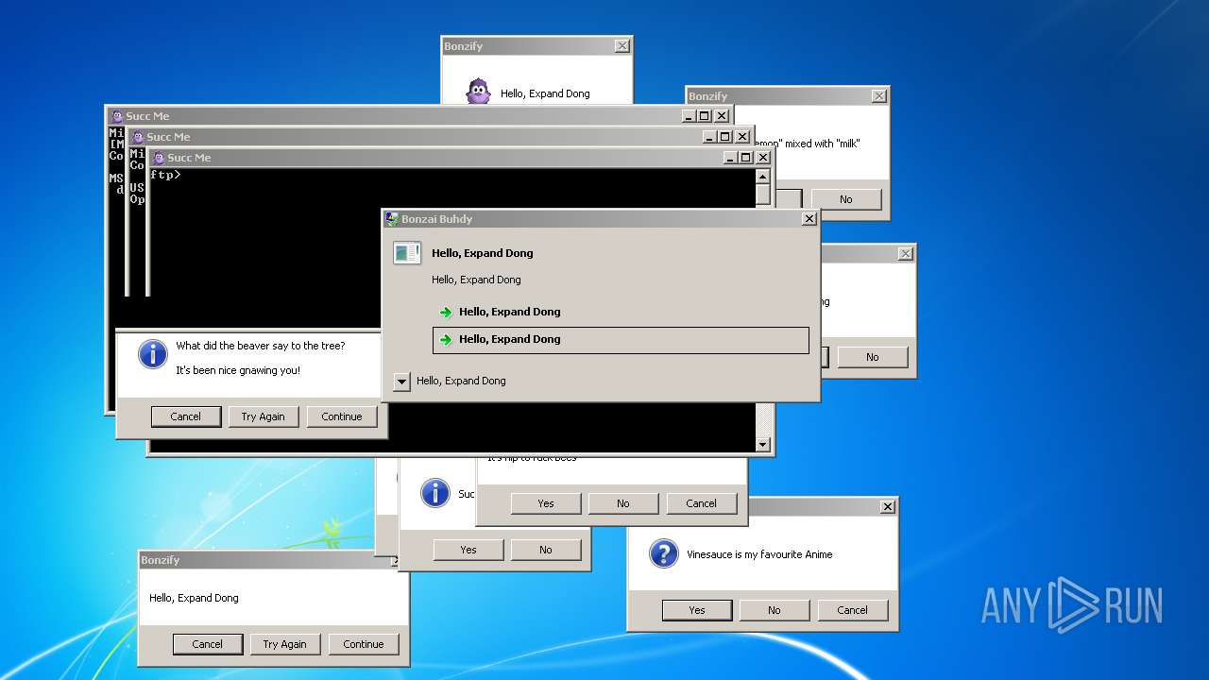
Task: Click the question mark icon in Vinesauce dialog
Action: [664, 553]
